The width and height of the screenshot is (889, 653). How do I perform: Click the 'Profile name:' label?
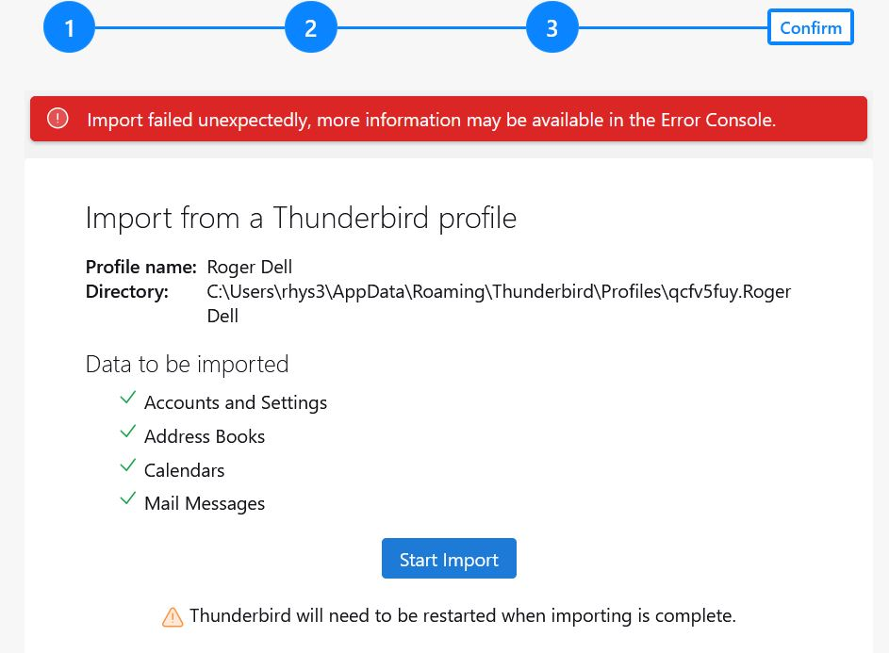click(x=141, y=267)
